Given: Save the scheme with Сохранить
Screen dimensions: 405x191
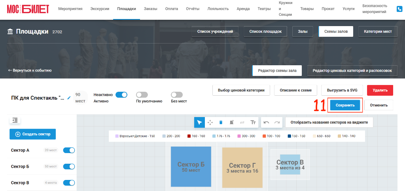Looking at the screenshot, I should point(345,105).
